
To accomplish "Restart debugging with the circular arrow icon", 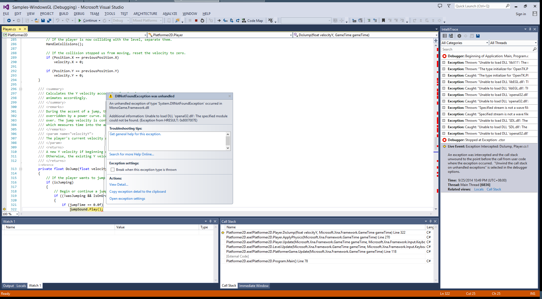I will tap(202, 20).
